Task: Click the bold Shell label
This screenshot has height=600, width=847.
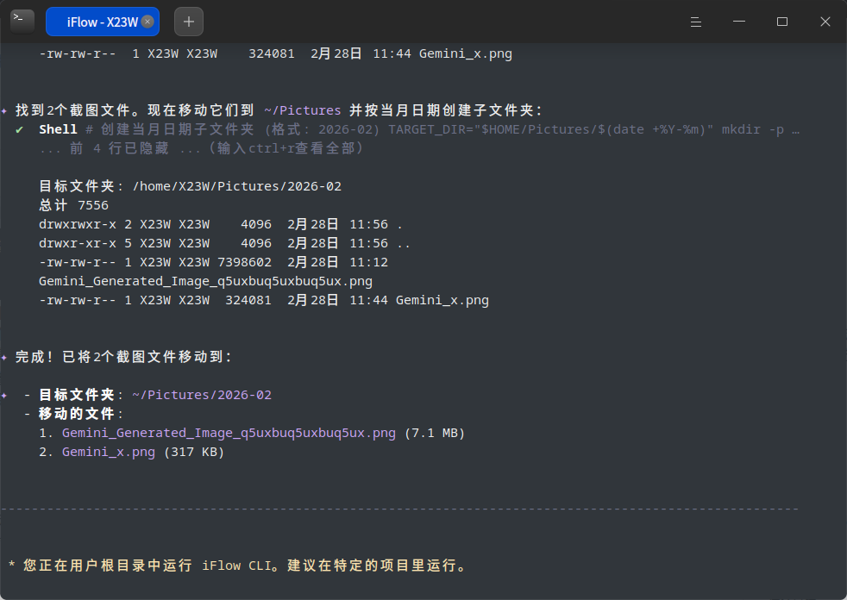Action: (58, 129)
